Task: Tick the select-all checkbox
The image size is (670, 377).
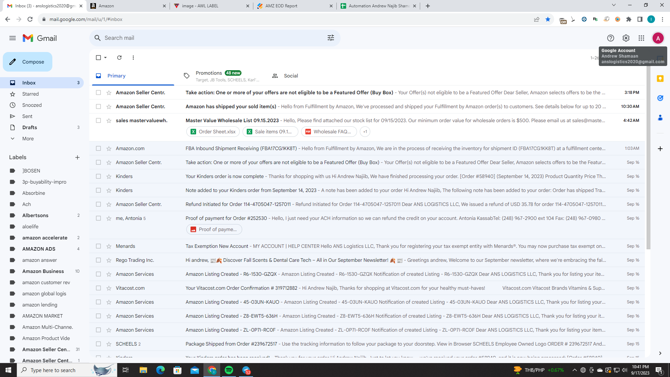Action: (x=98, y=58)
